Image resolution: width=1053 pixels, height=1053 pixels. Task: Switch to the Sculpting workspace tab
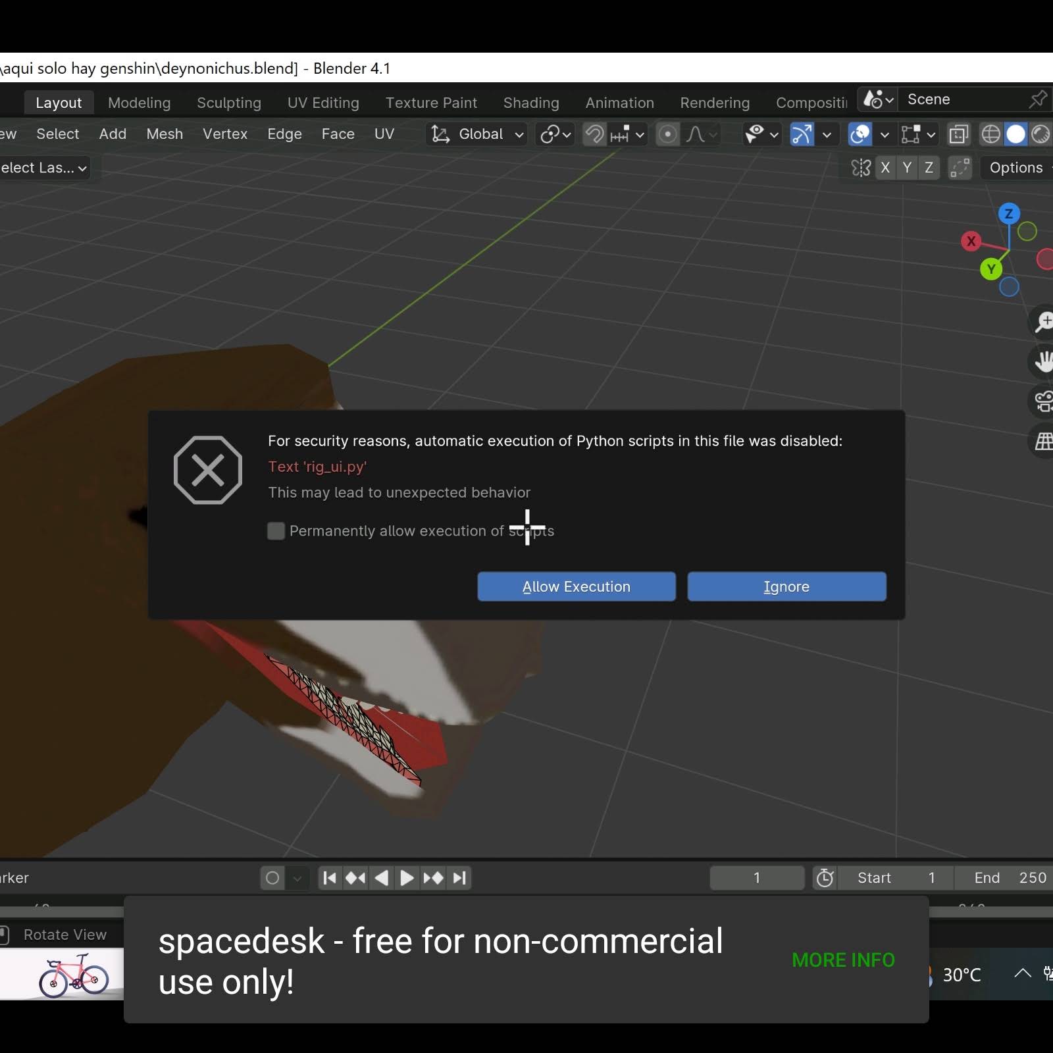(x=229, y=103)
